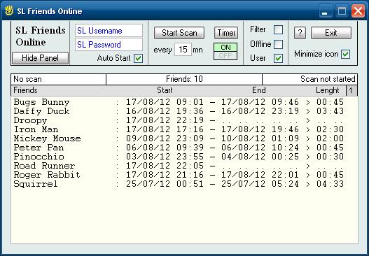
Task: Click the page number 1 button
Action: pyautogui.click(x=351, y=90)
